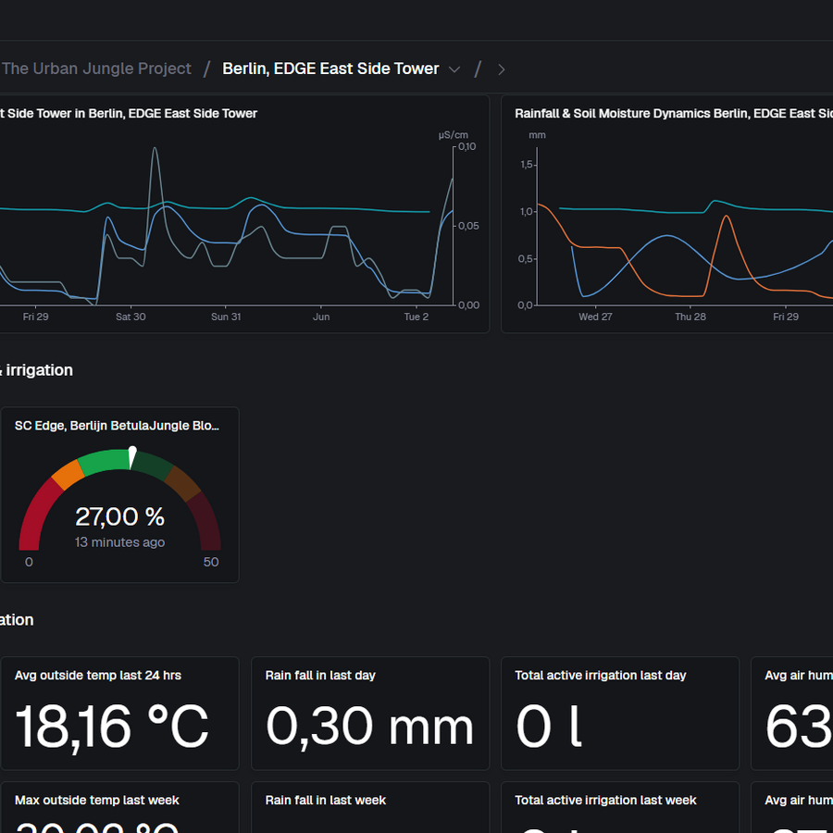This screenshot has height=833, width=833.
Task: Open the Rain fall in last week card
Action: pos(369,807)
